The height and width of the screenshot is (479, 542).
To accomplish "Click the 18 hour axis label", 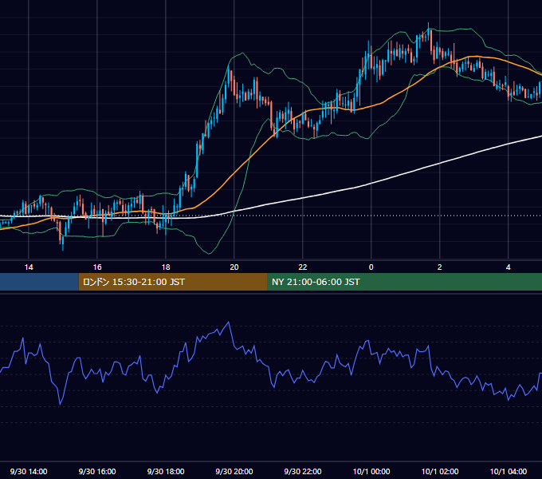I will (x=166, y=267).
